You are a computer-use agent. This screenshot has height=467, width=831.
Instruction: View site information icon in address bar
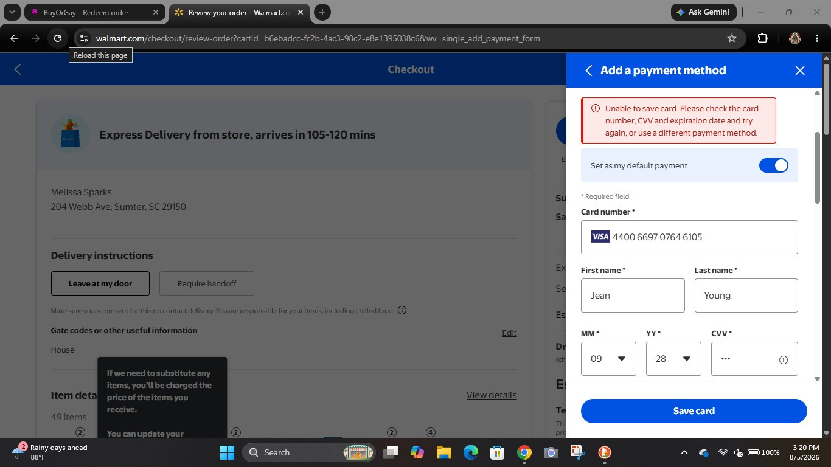(x=83, y=38)
